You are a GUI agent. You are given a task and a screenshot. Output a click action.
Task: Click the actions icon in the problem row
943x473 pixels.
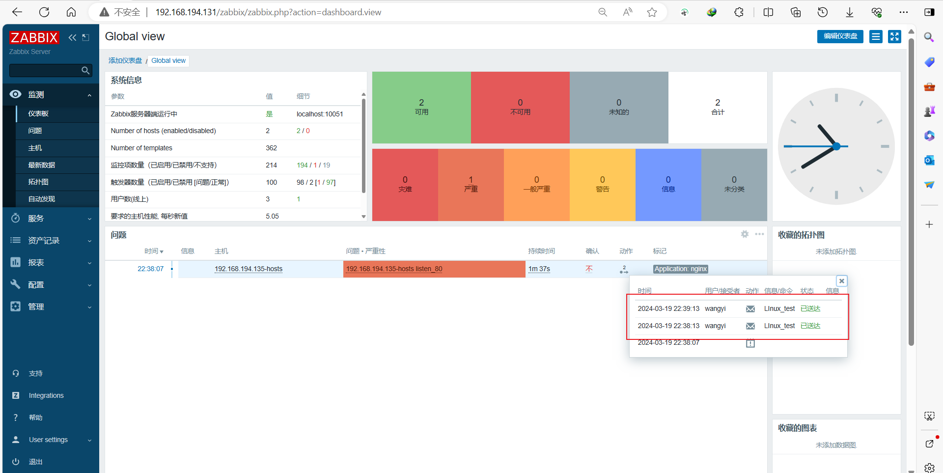coord(624,269)
